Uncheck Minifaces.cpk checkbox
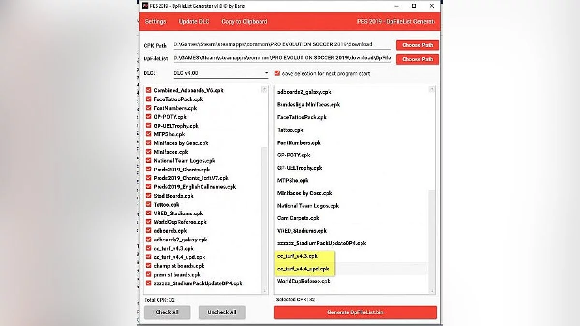Image resolution: width=580 pixels, height=326 pixels. 149,152
